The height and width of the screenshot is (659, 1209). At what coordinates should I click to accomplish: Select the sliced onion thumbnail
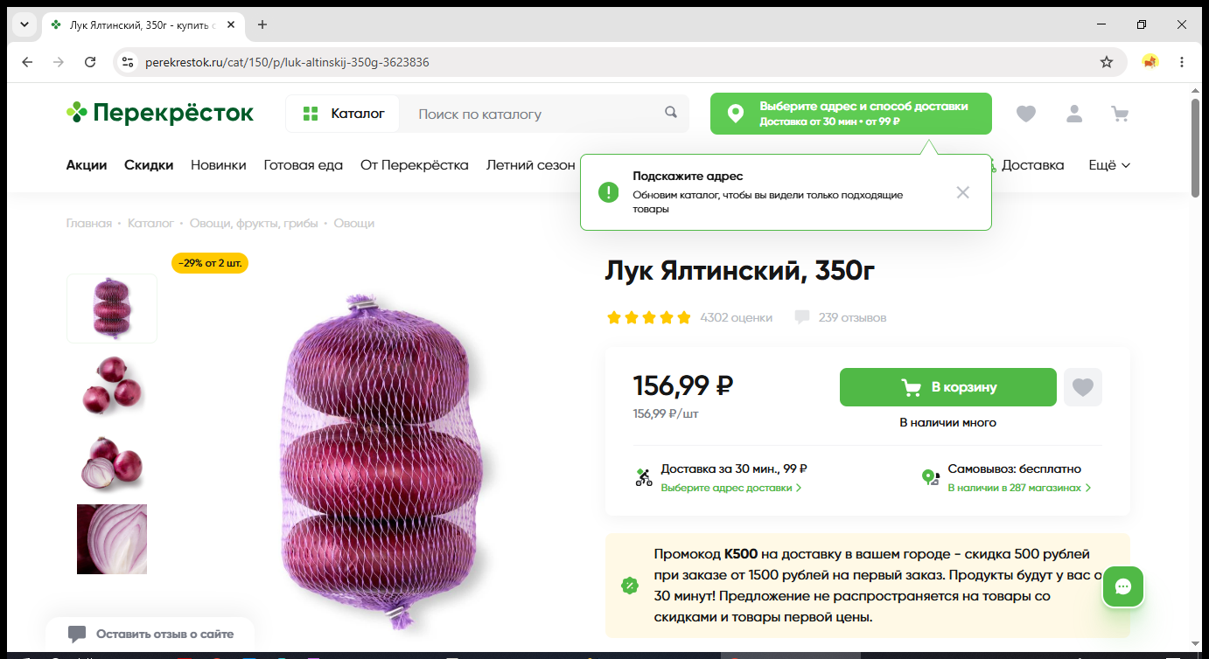(x=112, y=539)
